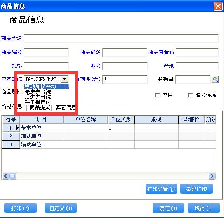Click the magnifier icon beside 替换品 field
The width and height of the screenshot is (224, 218).
click(x=215, y=79)
